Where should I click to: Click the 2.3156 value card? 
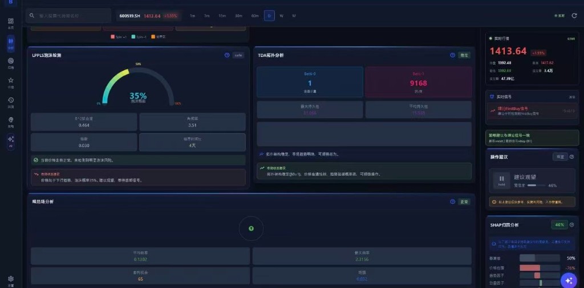[x=362, y=256]
